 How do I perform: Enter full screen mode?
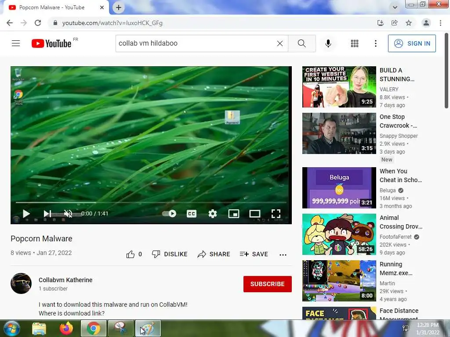(276, 214)
